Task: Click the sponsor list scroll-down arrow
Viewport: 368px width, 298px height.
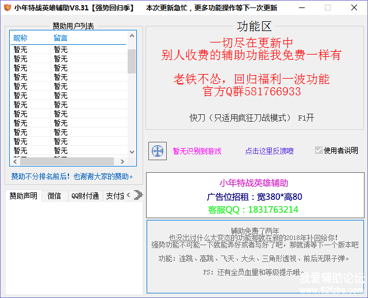Action: [x=132, y=152]
